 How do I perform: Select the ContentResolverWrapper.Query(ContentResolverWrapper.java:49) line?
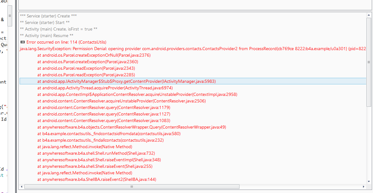pyautogui.click(x=132, y=127)
